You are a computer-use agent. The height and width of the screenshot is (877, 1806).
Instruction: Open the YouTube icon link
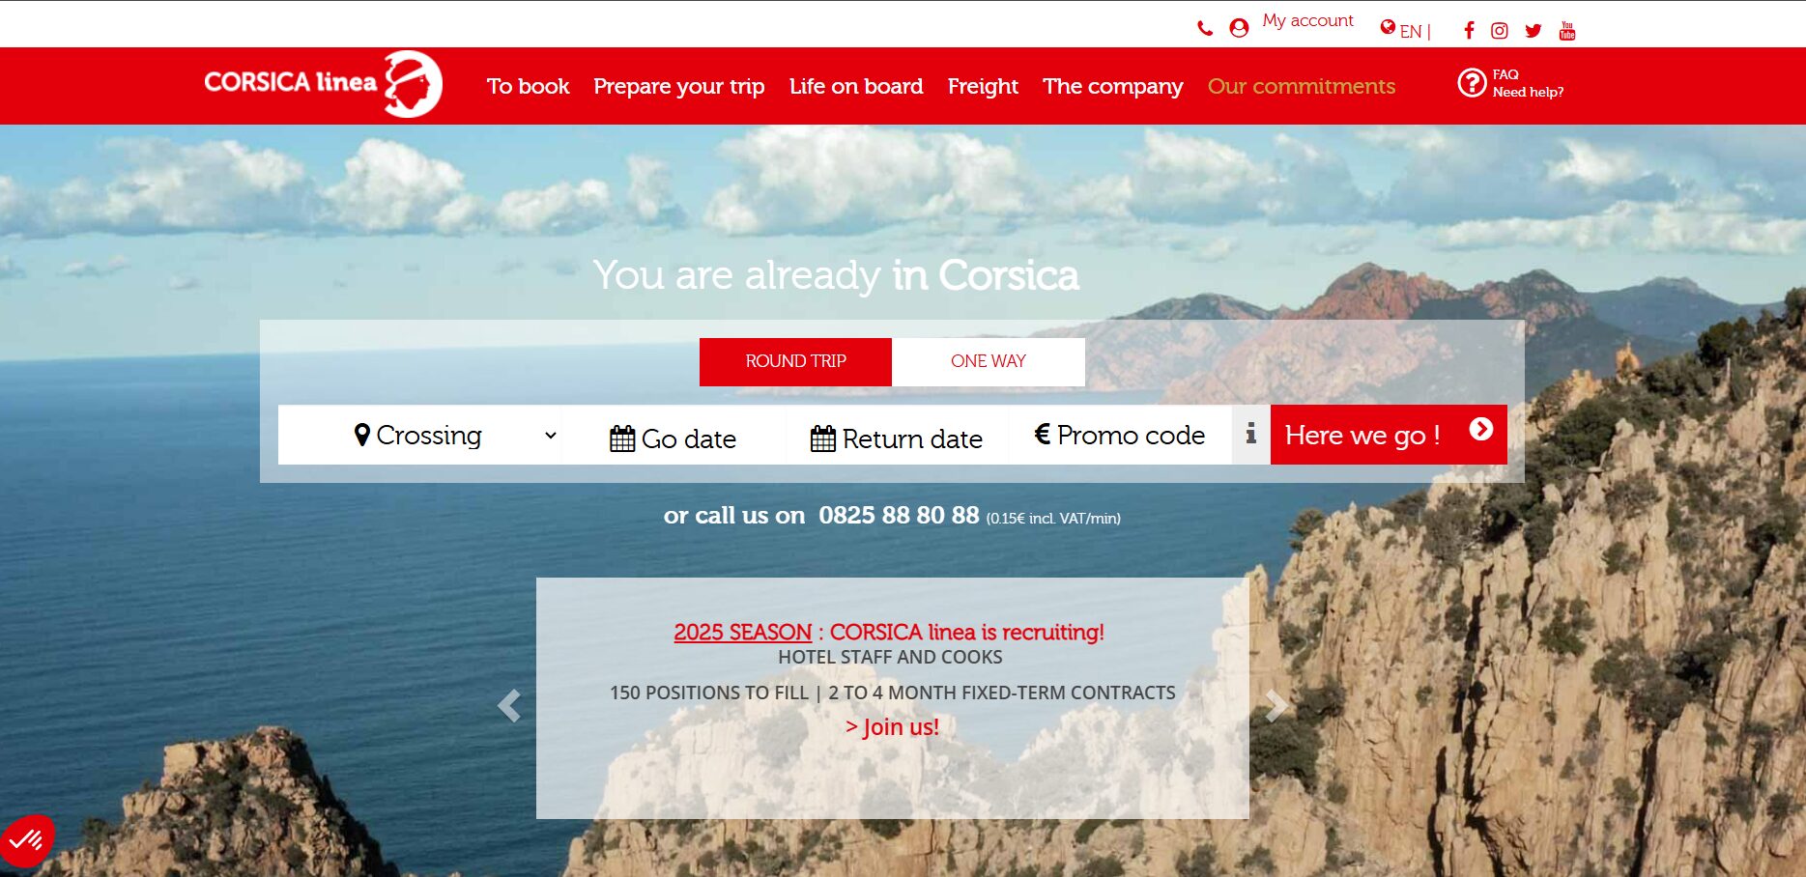(x=1566, y=31)
